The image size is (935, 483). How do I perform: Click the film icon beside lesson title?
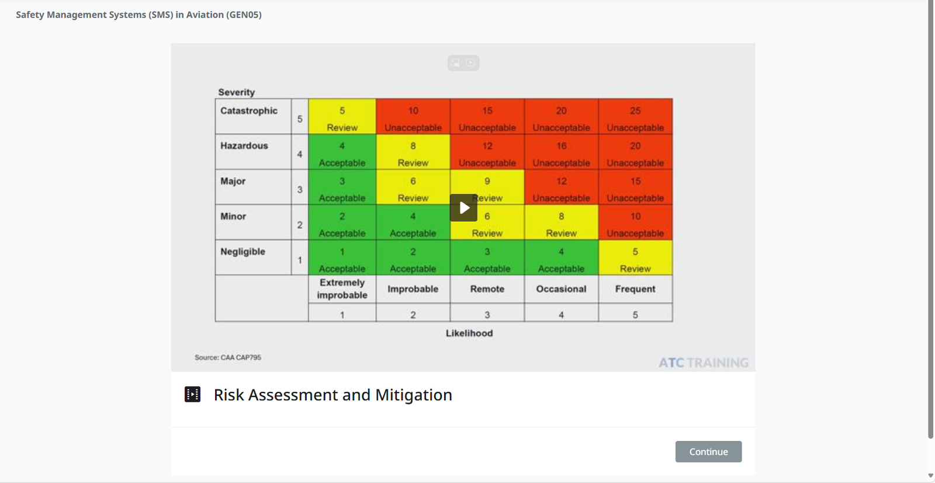point(192,394)
